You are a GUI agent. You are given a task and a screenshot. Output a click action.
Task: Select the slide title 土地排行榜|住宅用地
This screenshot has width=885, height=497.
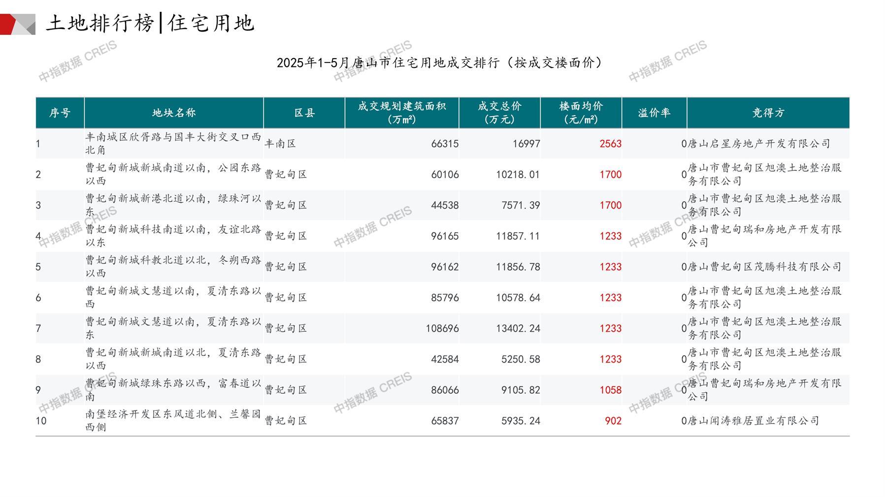coord(150,23)
